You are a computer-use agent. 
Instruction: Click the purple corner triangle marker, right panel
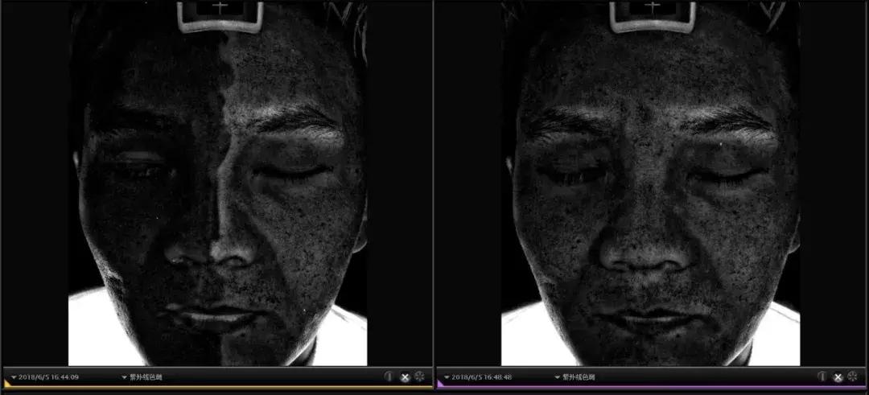[x=439, y=385]
